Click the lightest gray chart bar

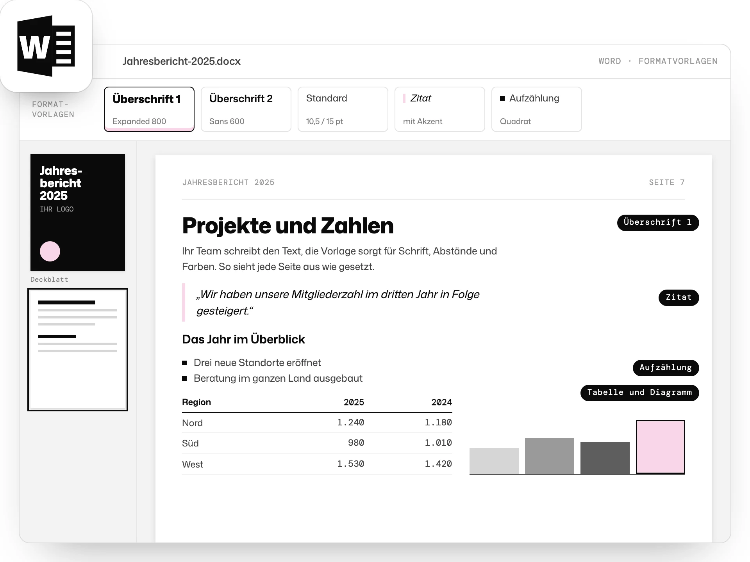tap(494, 461)
